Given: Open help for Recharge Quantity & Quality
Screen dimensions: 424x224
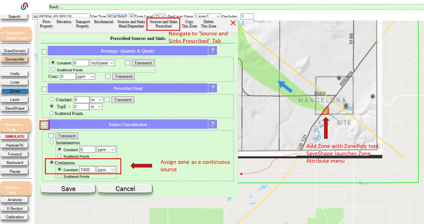Looking at the screenshot, I should pyautogui.click(x=212, y=51).
